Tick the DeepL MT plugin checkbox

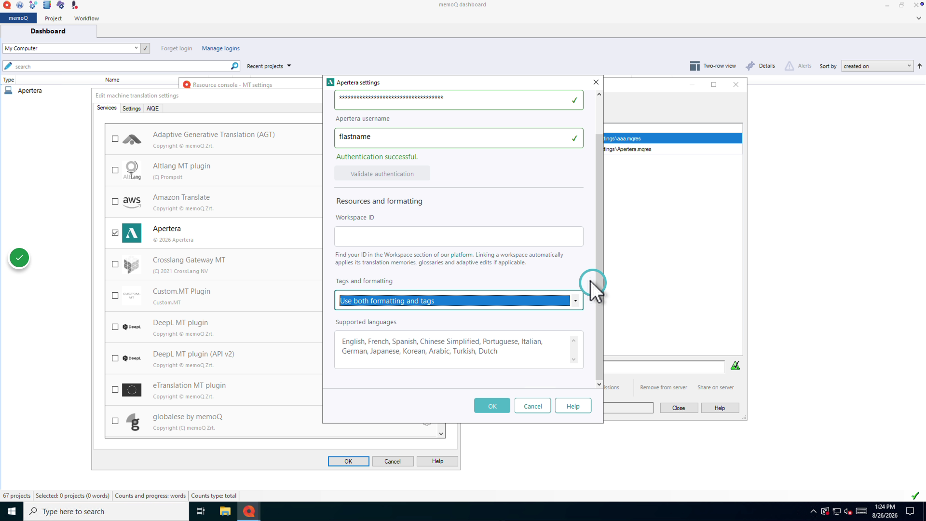pos(115,327)
